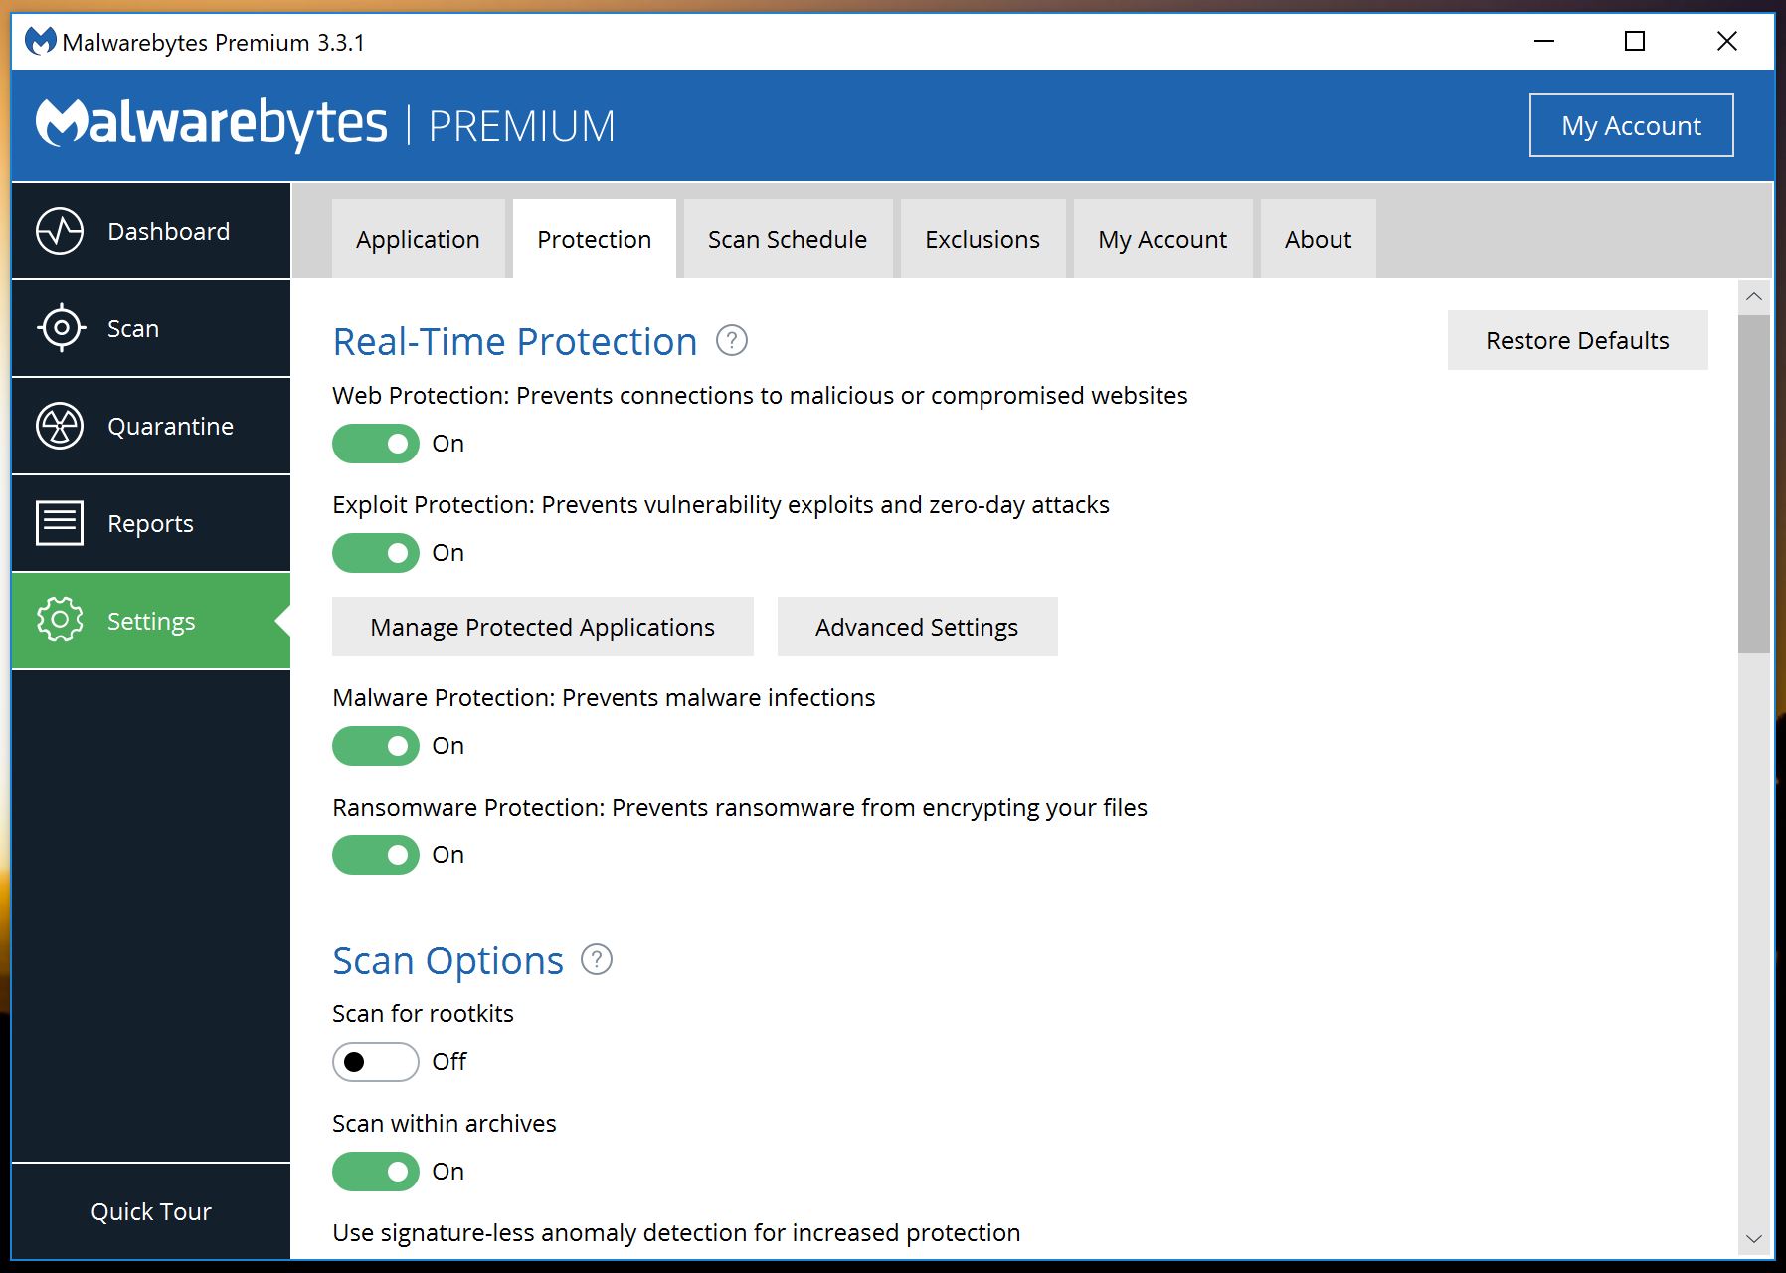Open the Real-Time Protection help icon
Viewport: 1786px width, 1273px height.
coord(731,341)
